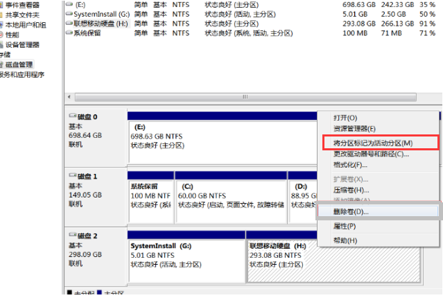Open 属性(P) from the context menu

(x=345, y=226)
